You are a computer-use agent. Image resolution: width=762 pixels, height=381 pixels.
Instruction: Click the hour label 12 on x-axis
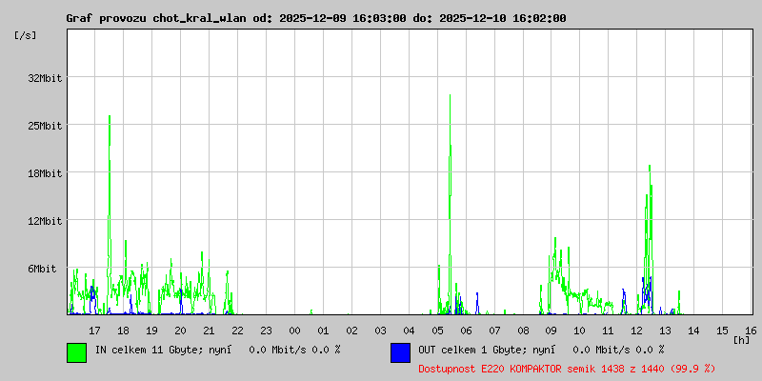pos(637,331)
